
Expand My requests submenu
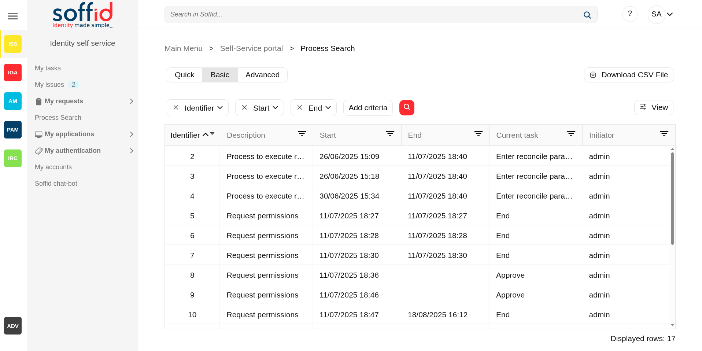[x=132, y=101]
